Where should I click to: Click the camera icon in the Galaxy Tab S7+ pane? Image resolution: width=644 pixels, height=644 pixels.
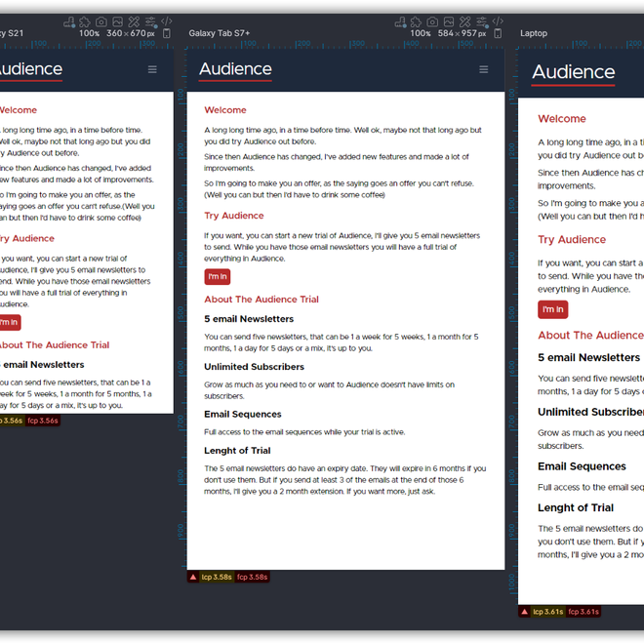(x=432, y=21)
